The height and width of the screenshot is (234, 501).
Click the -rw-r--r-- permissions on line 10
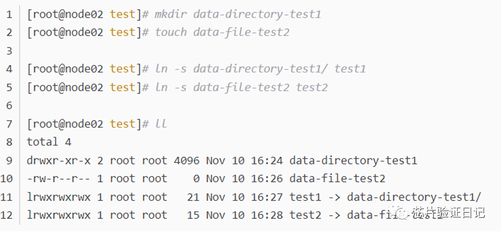tap(59, 179)
